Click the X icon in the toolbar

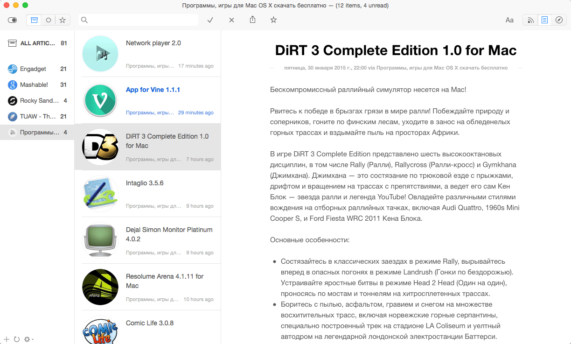tap(231, 20)
